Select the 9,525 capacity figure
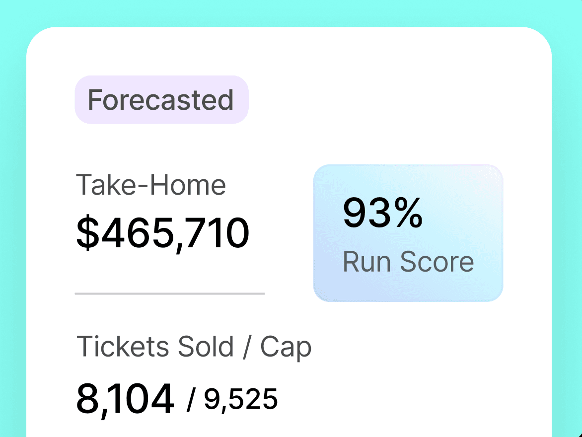 coord(241,399)
